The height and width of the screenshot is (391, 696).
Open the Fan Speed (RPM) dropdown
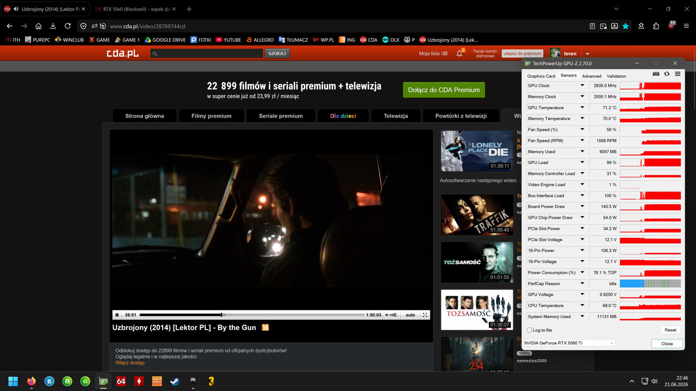pyautogui.click(x=582, y=141)
